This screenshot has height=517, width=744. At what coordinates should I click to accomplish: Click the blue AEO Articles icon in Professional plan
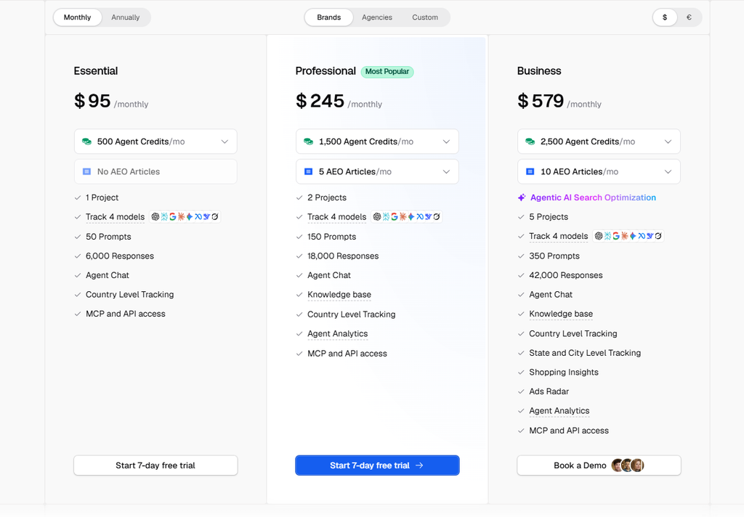pyautogui.click(x=308, y=171)
